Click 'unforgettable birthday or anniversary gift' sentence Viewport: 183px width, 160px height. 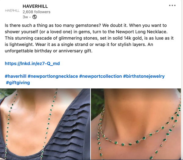[x=48, y=51]
